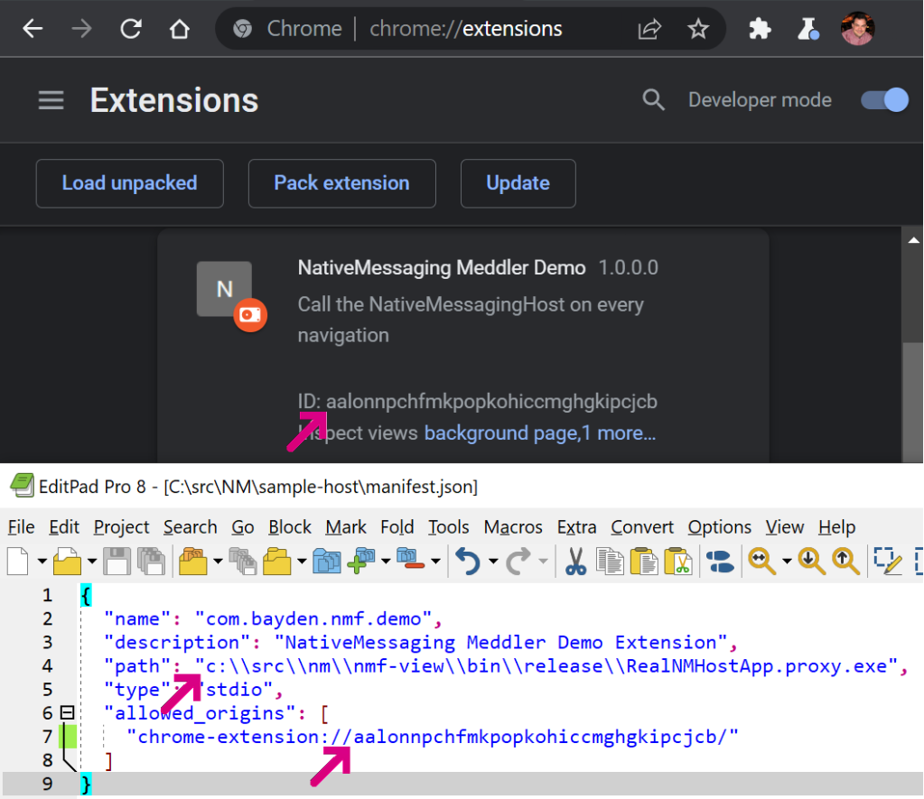Click the Load unpacked button

[x=129, y=183]
